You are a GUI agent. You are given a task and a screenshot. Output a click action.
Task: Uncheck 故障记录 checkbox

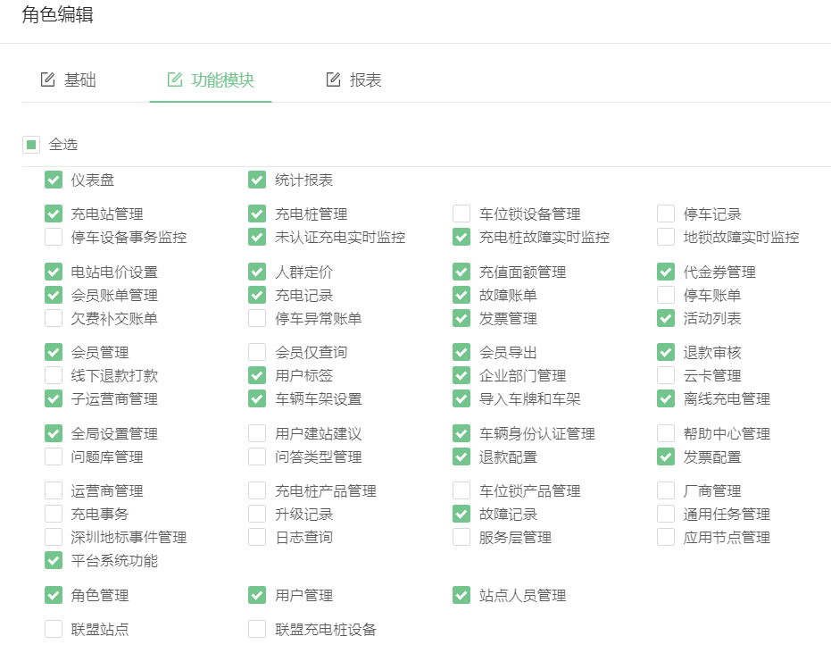[461, 514]
